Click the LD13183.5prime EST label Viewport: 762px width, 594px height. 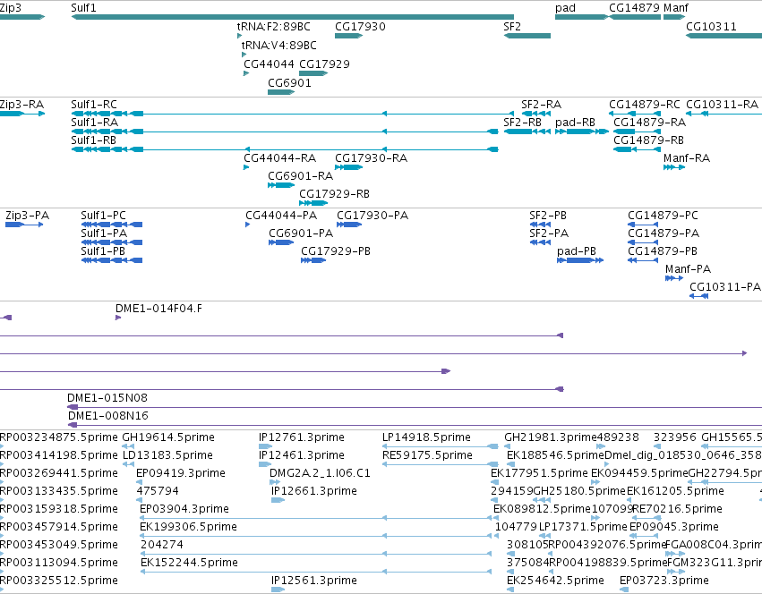click(167, 455)
